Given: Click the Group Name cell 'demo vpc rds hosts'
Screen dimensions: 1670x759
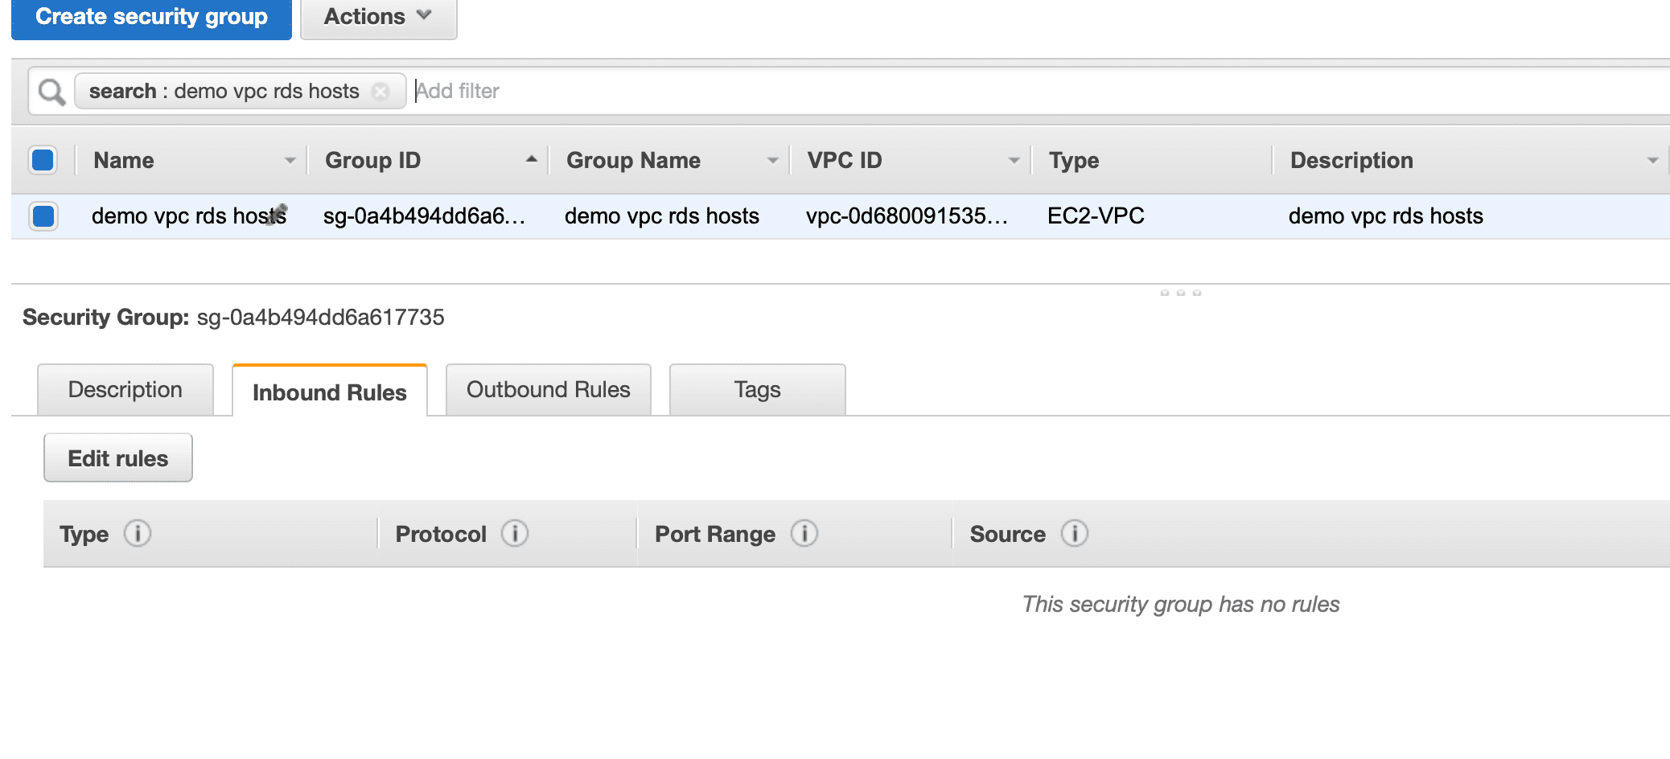Looking at the screenshot, I should point(662,215).
